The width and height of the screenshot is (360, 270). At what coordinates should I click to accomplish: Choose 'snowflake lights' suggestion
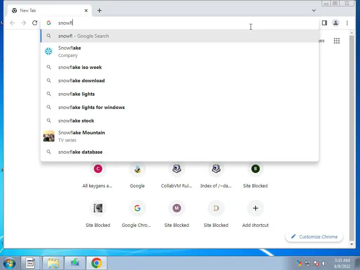pos(180,94)
